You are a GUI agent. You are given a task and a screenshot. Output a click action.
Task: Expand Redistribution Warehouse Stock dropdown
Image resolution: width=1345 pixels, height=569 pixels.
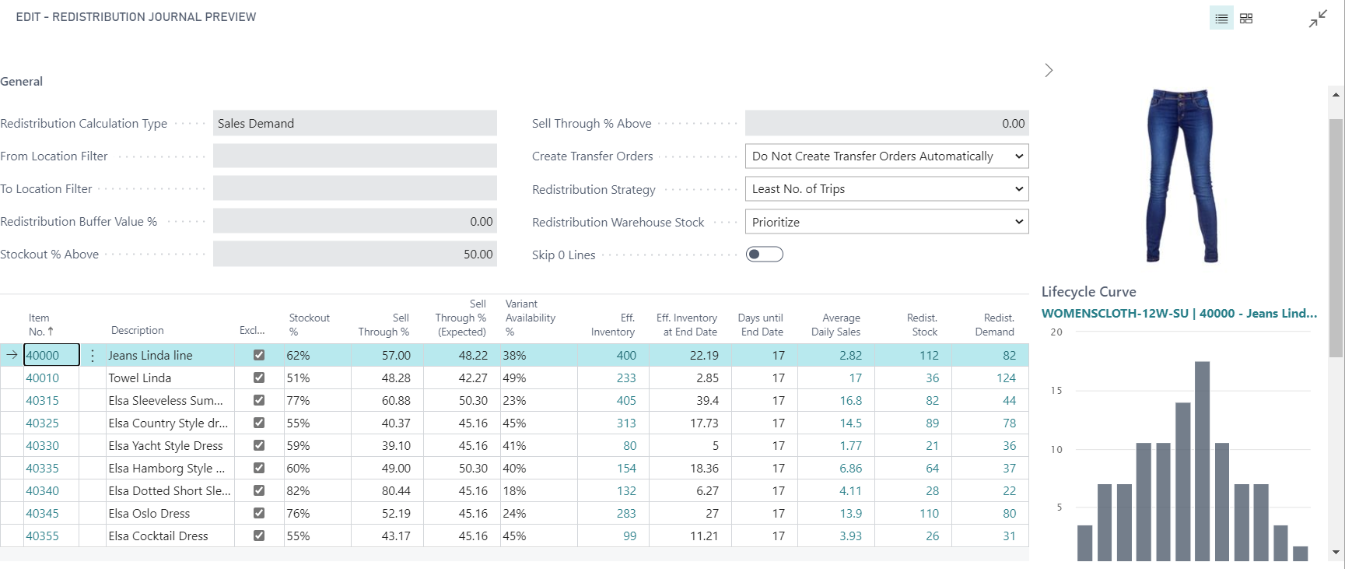point(886,222)
